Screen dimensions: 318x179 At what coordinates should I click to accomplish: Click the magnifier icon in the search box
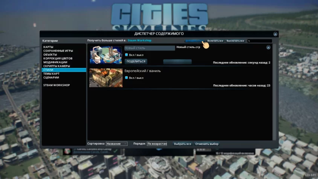pyautogui.click(x=249, y=41)
